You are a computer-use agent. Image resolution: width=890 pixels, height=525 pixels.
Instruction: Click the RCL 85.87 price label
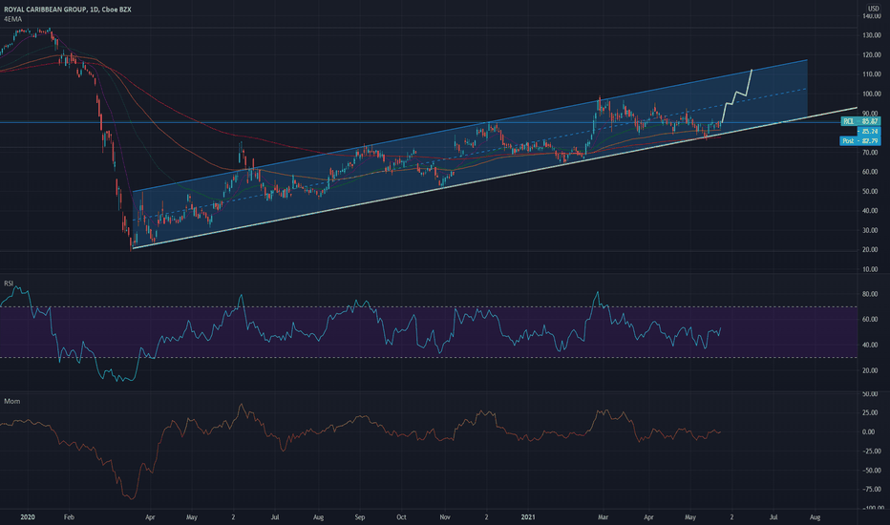click(859, 121)
